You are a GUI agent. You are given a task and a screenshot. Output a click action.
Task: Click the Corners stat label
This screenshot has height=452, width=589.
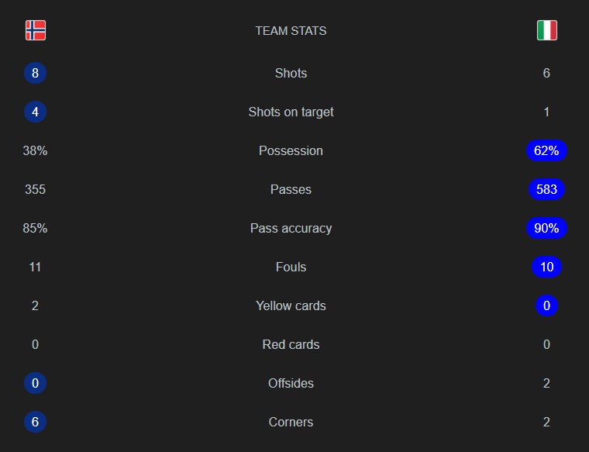pos(291,422)
